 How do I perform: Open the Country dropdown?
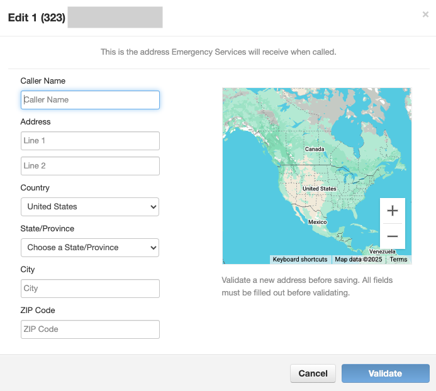[90, 207]
